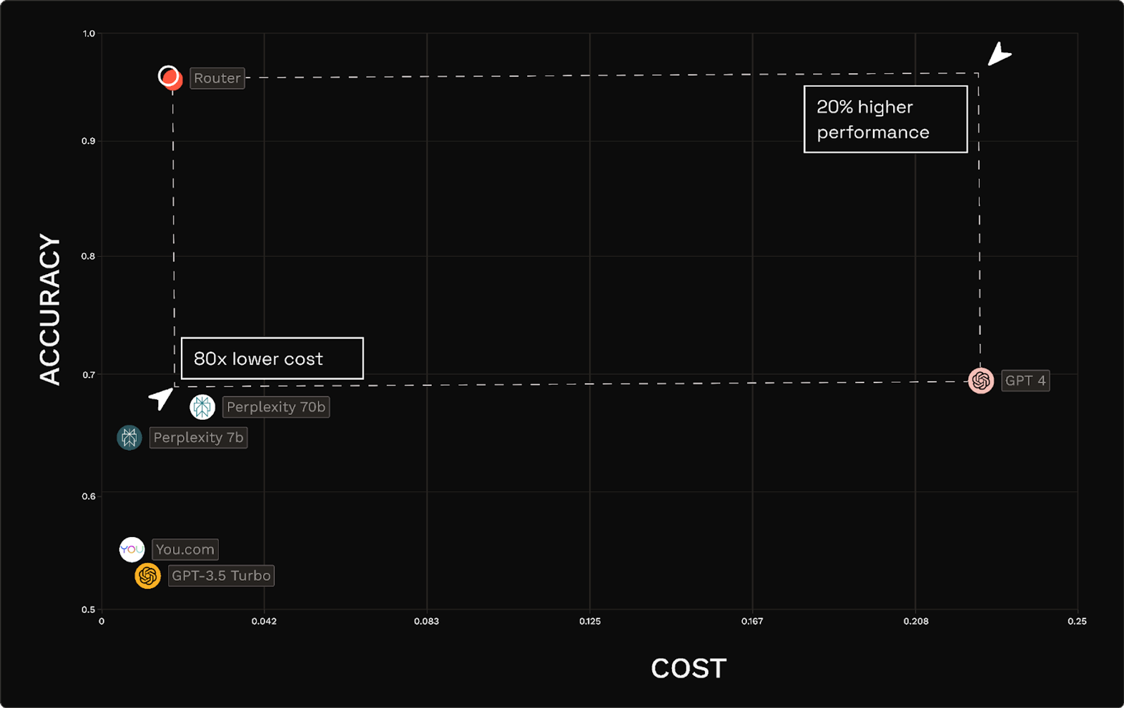This screenshot has height=708, width=1124.
Task: Click the COST axis title
Action: pos(689,668)
